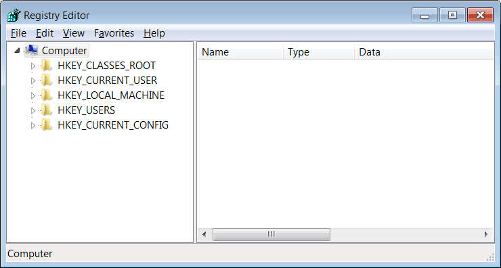Maximize the Registry Editor window

coord(452,15)
